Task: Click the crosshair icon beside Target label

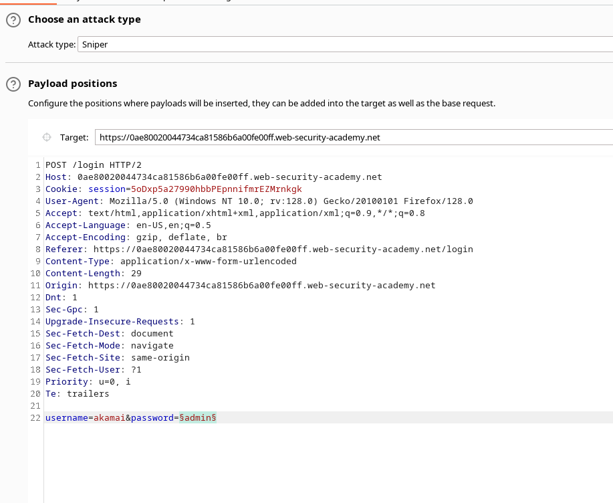Action: (47, 137)
